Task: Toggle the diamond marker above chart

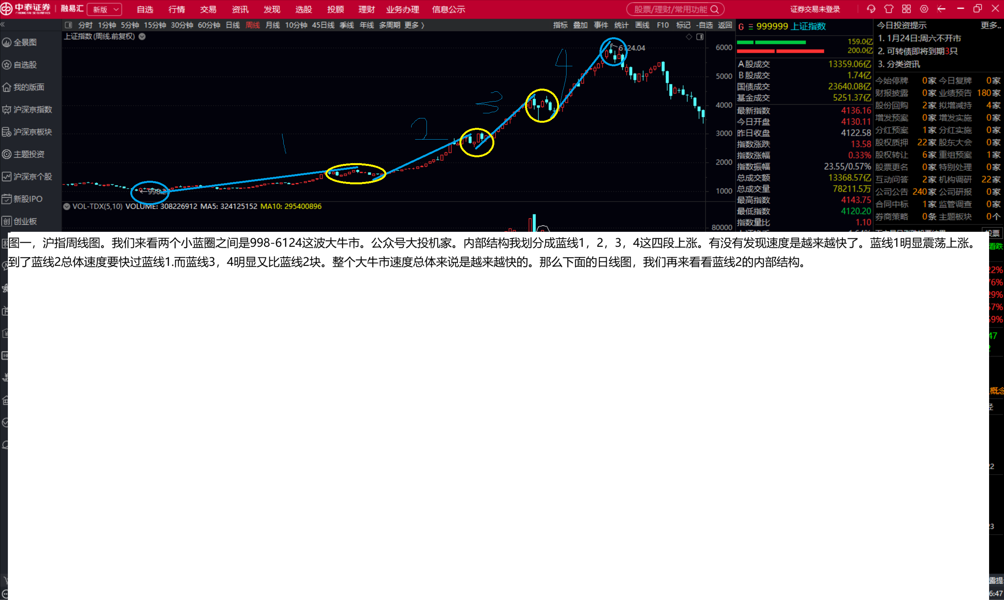Action: point(689,37)
